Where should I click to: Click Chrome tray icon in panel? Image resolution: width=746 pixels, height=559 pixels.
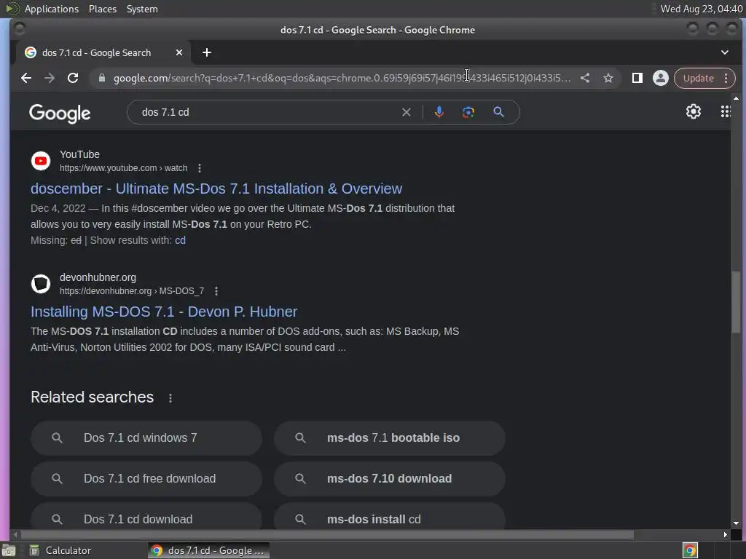(x=690, y=550)
